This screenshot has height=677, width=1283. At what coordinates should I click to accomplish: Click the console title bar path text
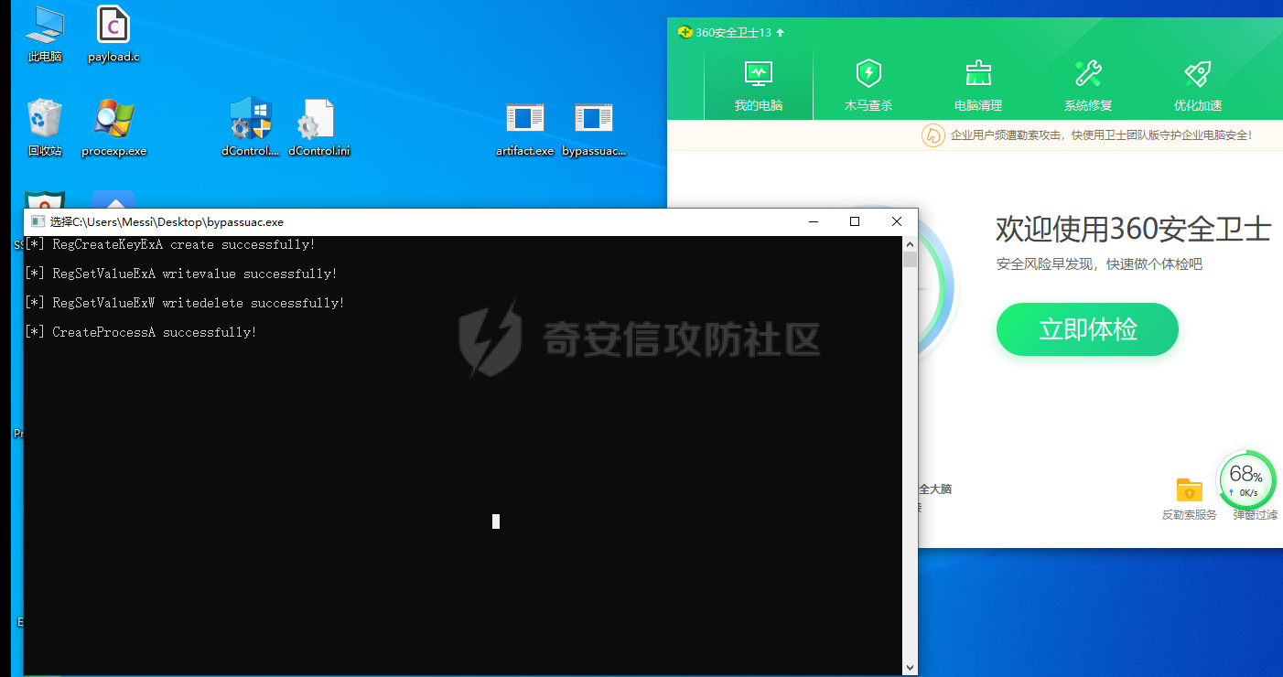pyautogui.click(x=167, y=222)
